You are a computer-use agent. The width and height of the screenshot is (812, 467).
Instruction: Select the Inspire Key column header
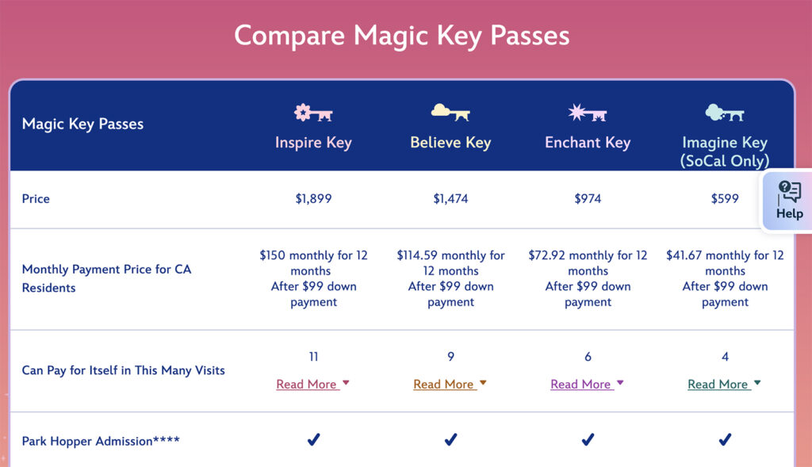[313, 144]
